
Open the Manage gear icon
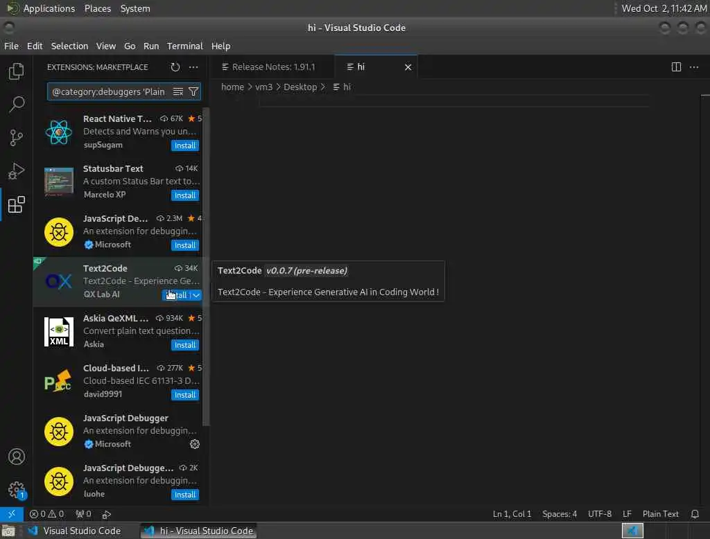pyautogui.click(x=17, y=490)
